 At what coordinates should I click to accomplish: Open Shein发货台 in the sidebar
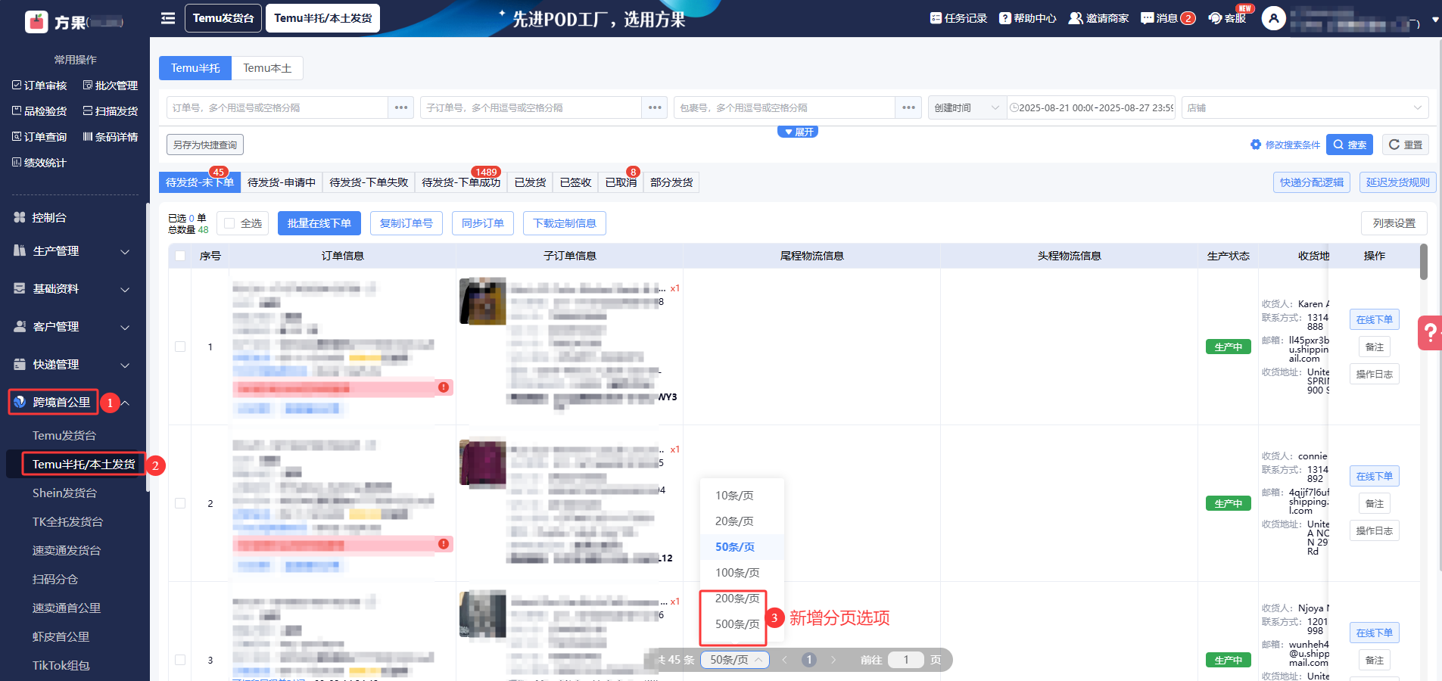coord(64,493)
